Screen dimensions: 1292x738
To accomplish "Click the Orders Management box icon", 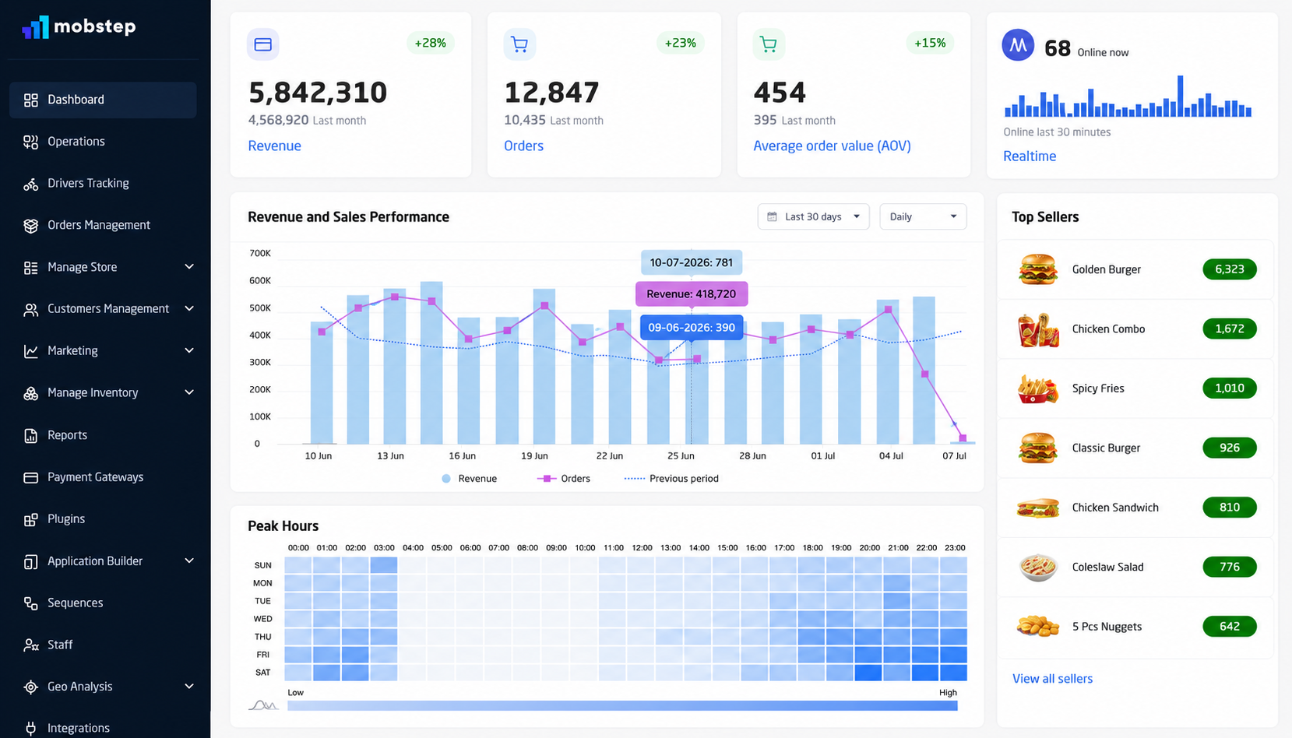I will point(31,226).
